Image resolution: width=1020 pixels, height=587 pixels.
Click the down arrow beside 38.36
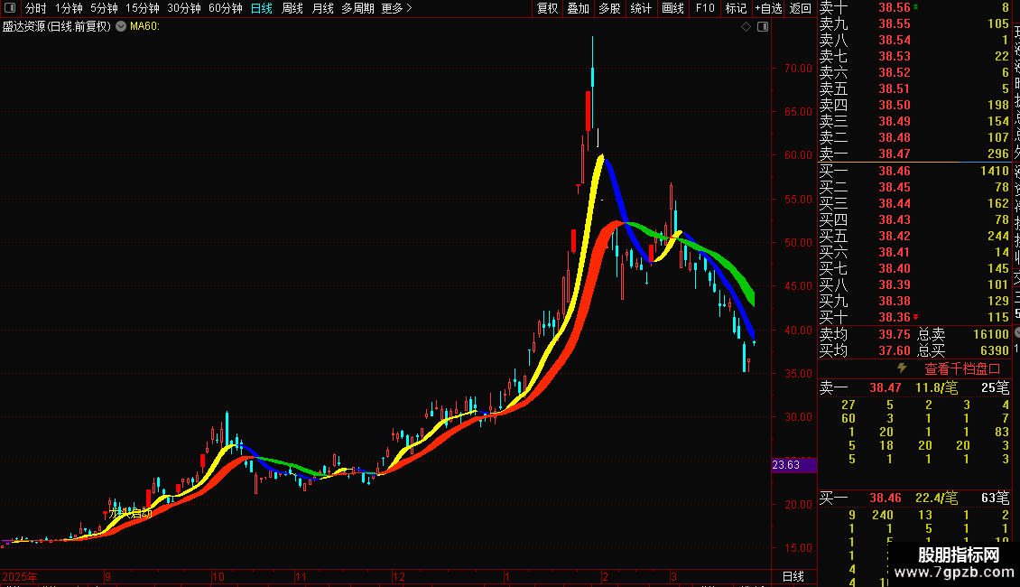(x=916, y=317)
